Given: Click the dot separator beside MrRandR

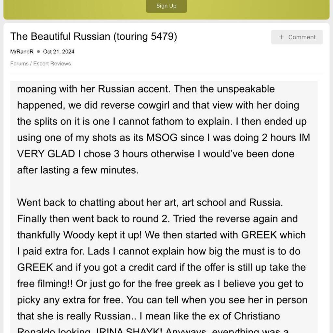Looking at the screenshot, I should point(38,51).
